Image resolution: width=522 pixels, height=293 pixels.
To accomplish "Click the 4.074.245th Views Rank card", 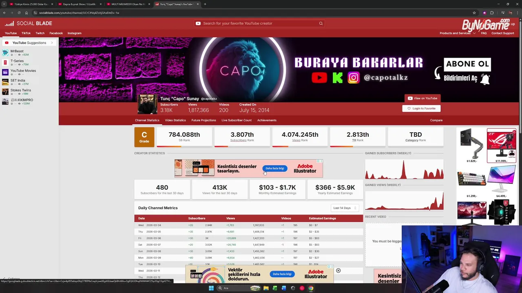I will pyautogui.click(x=300, y=137).
